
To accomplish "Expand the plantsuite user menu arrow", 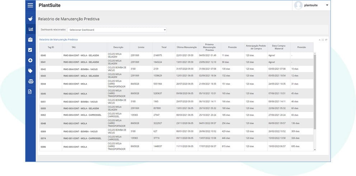I will point(327,5).
